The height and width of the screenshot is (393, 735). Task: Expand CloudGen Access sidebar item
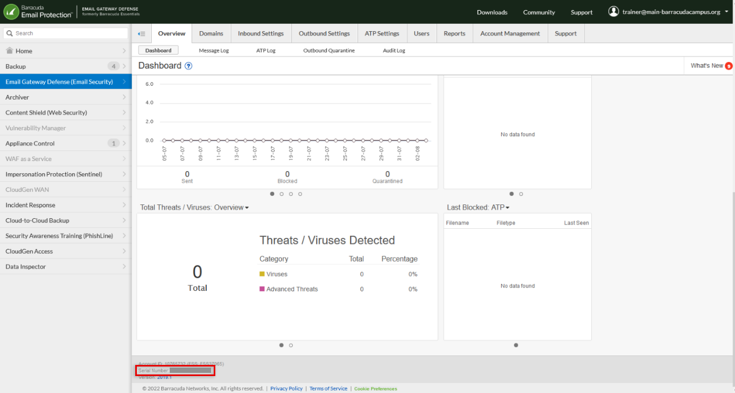point(66,251)
